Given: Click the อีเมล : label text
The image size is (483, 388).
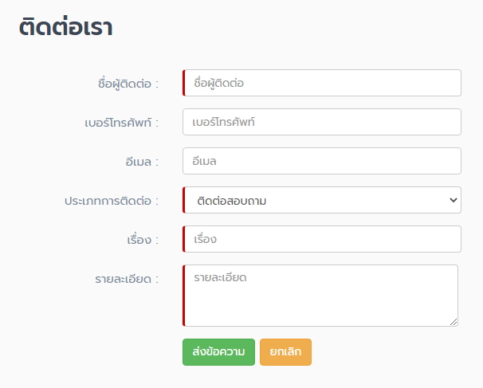Looking at the screenshot, I should [142, 162].
